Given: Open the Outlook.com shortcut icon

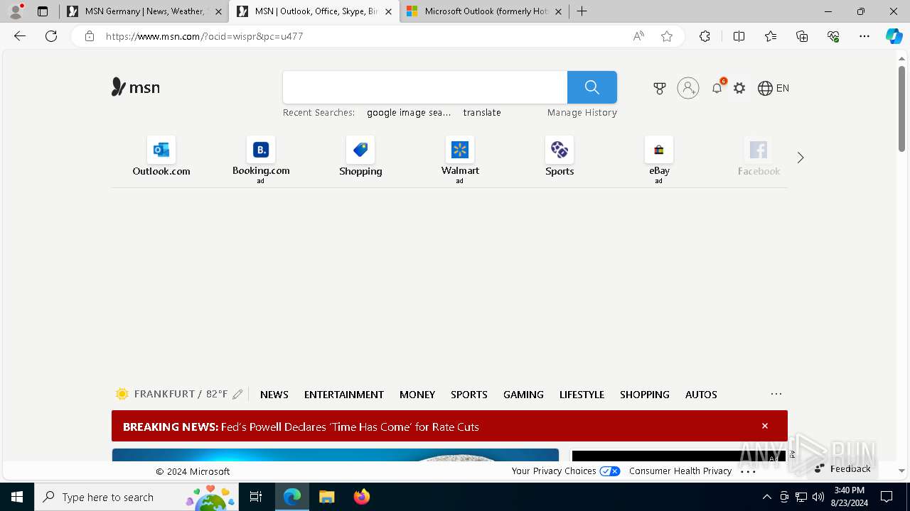Looking at the screenshot, I should tap(161, 150).
